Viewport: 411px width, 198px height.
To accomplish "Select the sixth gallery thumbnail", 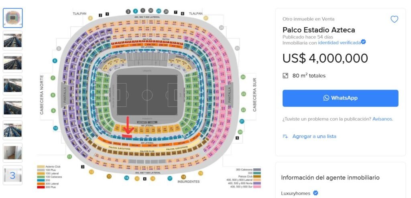I will click(x=13, y=130).
